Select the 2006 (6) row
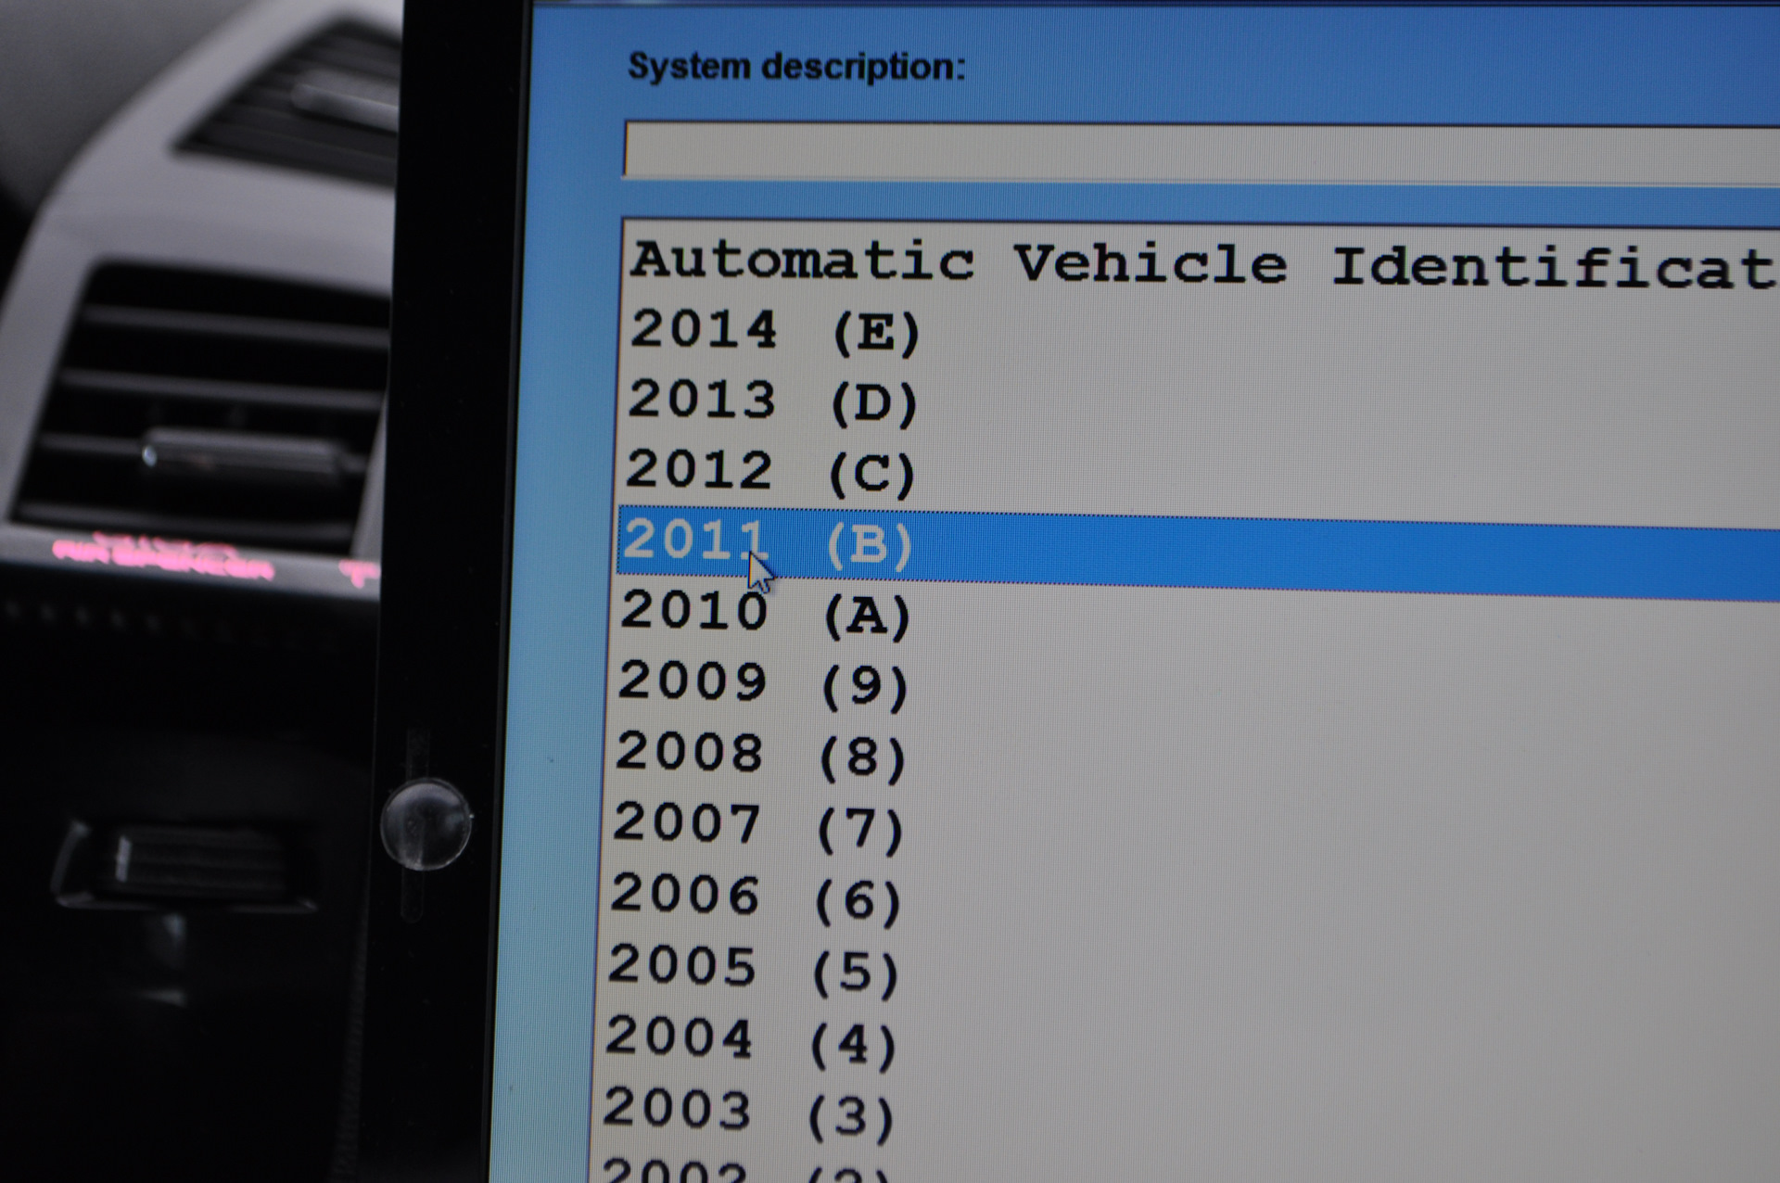Screen dimensions: 1780x1183 [x=756, y=897]
